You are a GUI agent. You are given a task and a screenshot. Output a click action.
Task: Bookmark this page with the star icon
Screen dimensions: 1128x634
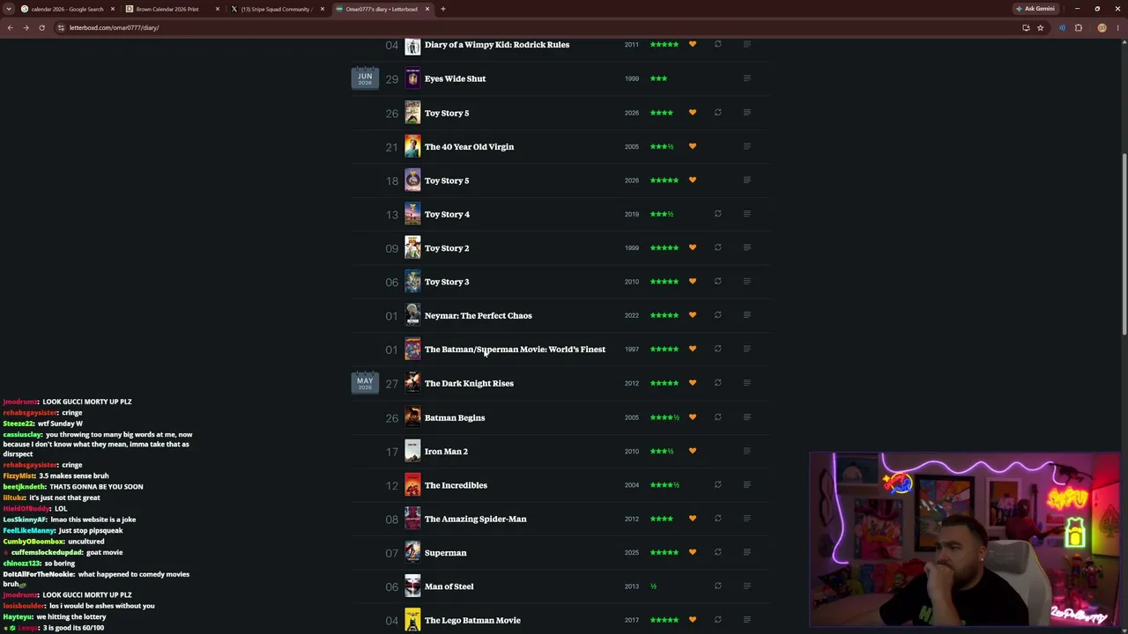(1040, 27)
